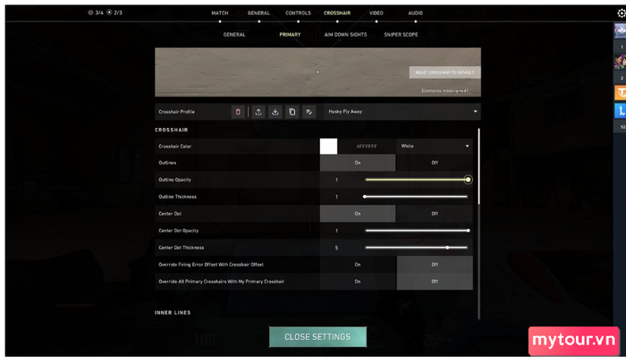Delete the current crosshair profile
Screen dimensions: 626x364
[238, 112]
